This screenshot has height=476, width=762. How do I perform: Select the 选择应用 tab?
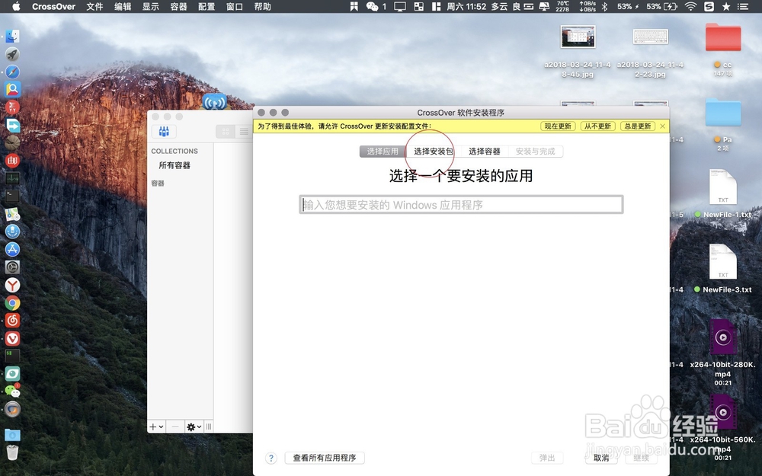tap(383, 152)
